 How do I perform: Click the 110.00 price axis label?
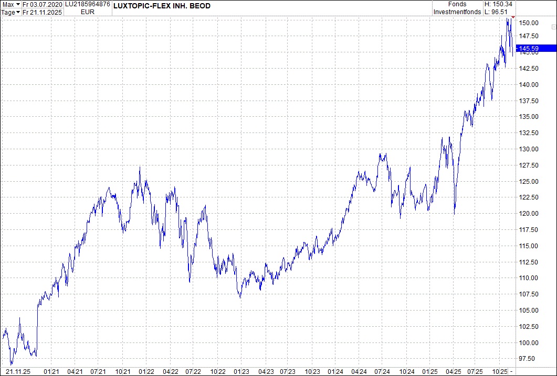pyautogui.click(x=529, y=278)
